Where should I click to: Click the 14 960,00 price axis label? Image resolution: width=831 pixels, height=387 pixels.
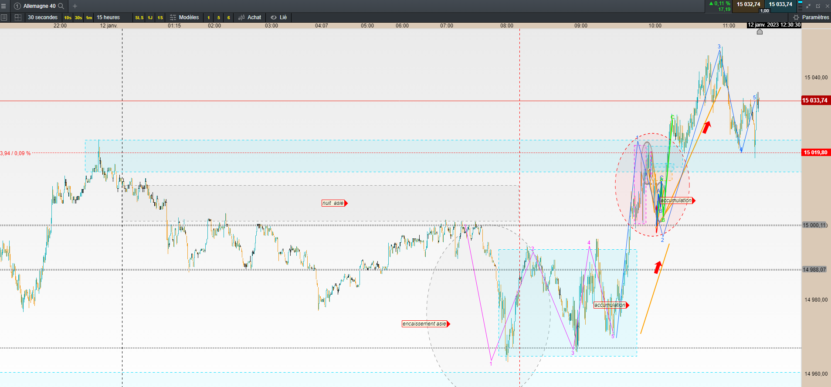click(x=816, y=374)
